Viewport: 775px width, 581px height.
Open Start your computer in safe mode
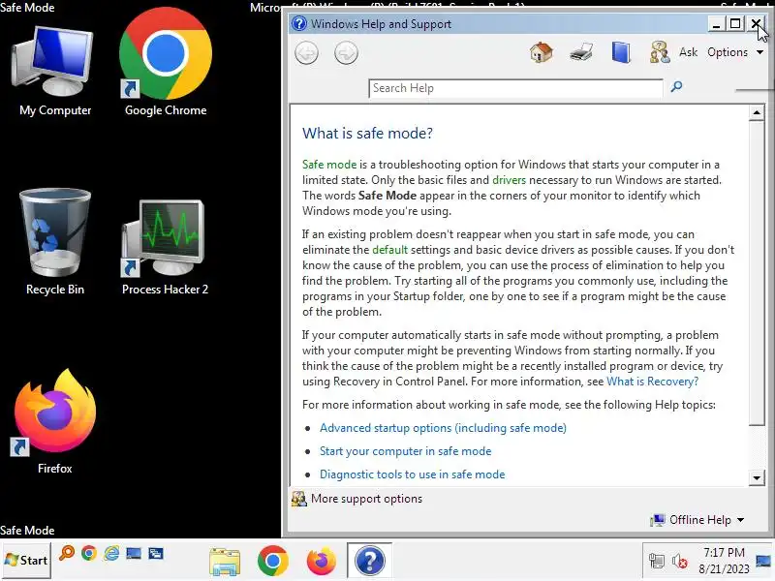(x=405, y=451)
